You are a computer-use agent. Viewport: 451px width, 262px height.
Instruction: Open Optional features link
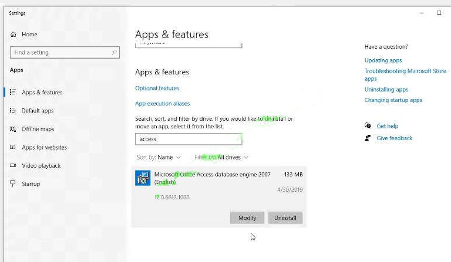click(157, 88)
